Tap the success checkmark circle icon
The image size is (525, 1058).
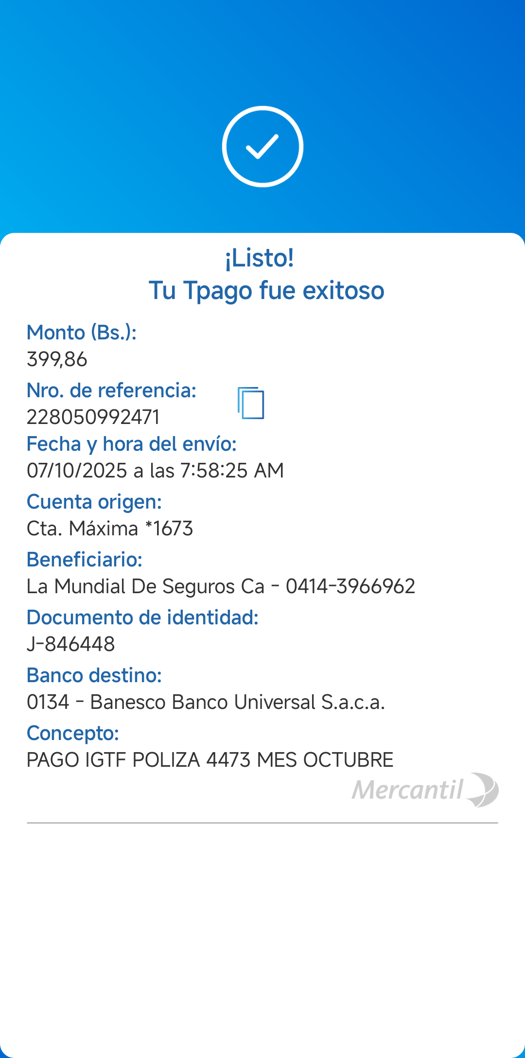pos(262,146)
